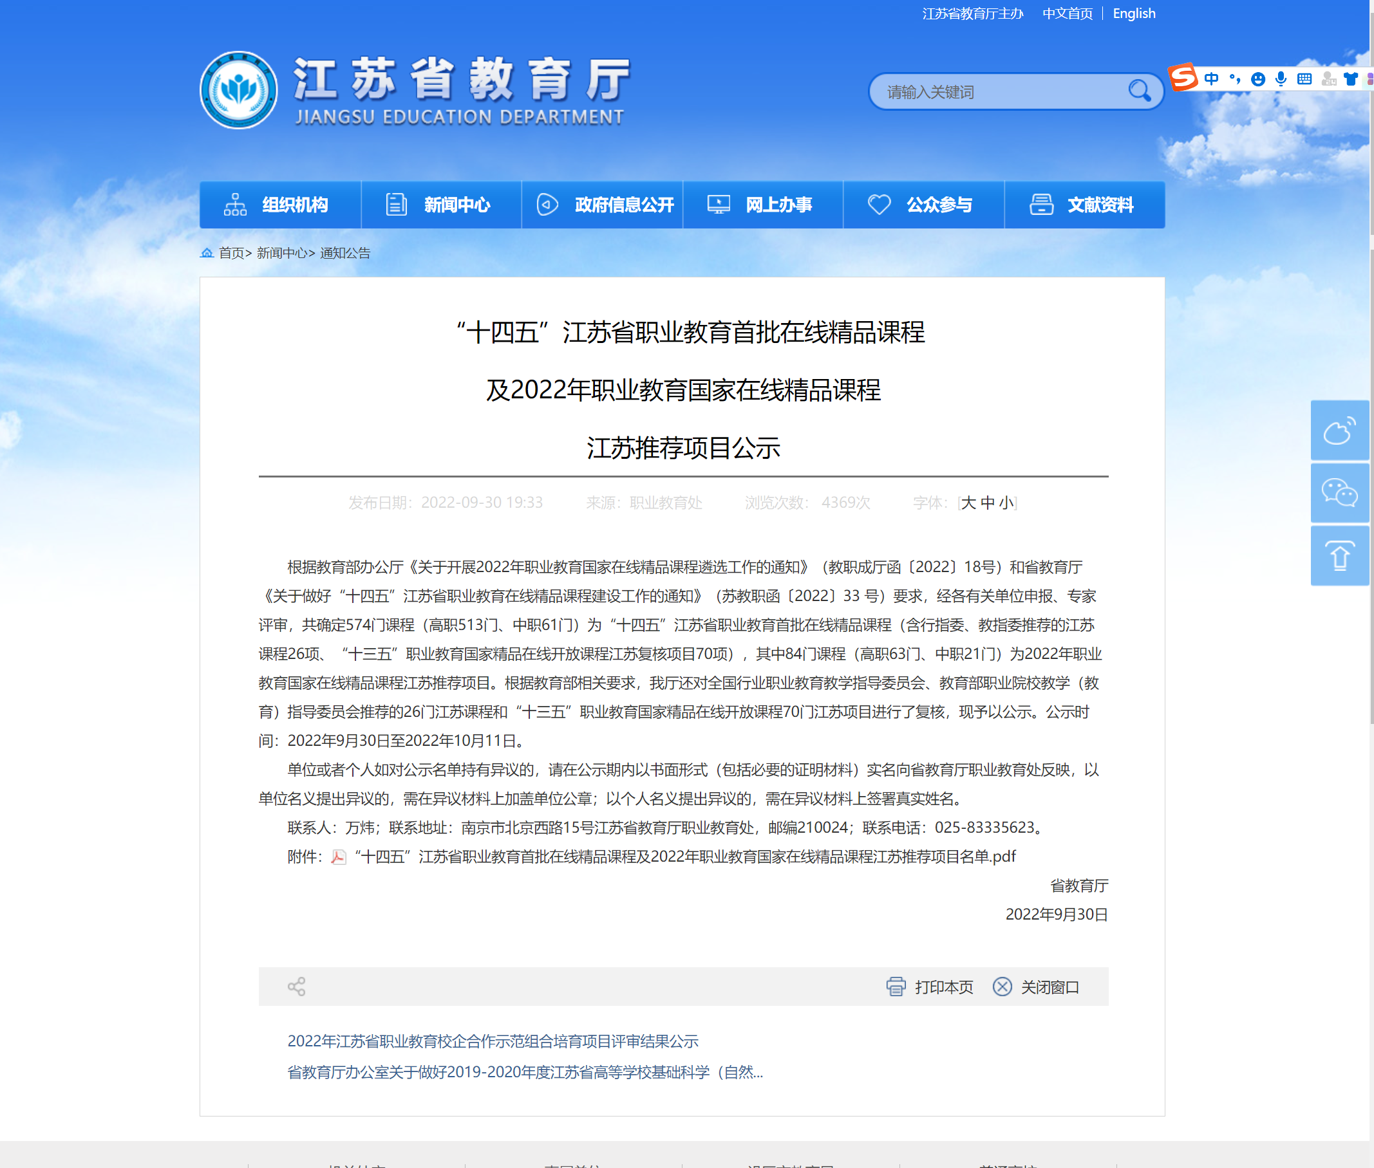Open Sogou emoji face icon
Image resolution: width=1374 pixels, height=1168 pixels.
pyautogui.click(x=1257, y=79)
